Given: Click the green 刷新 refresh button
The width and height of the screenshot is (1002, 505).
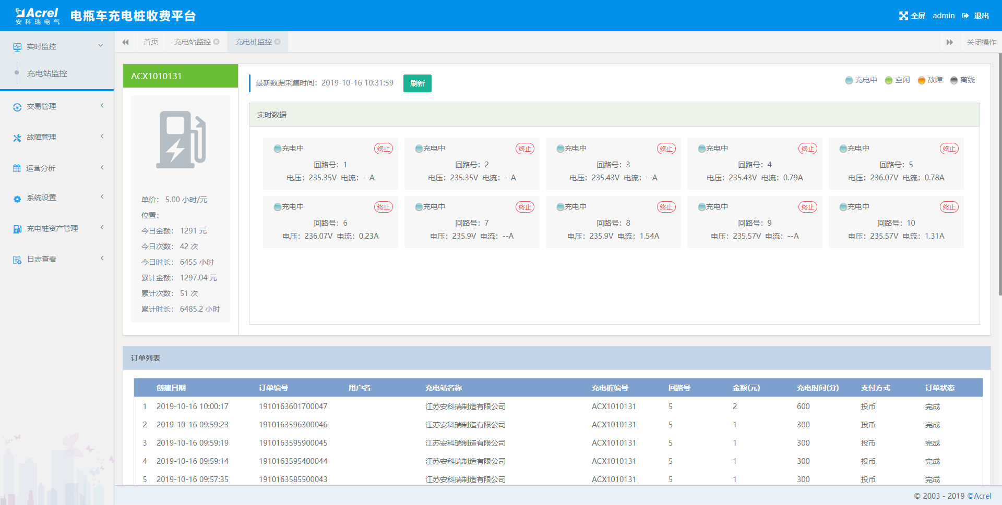Looking at the screenshot, I should point(417,83).
